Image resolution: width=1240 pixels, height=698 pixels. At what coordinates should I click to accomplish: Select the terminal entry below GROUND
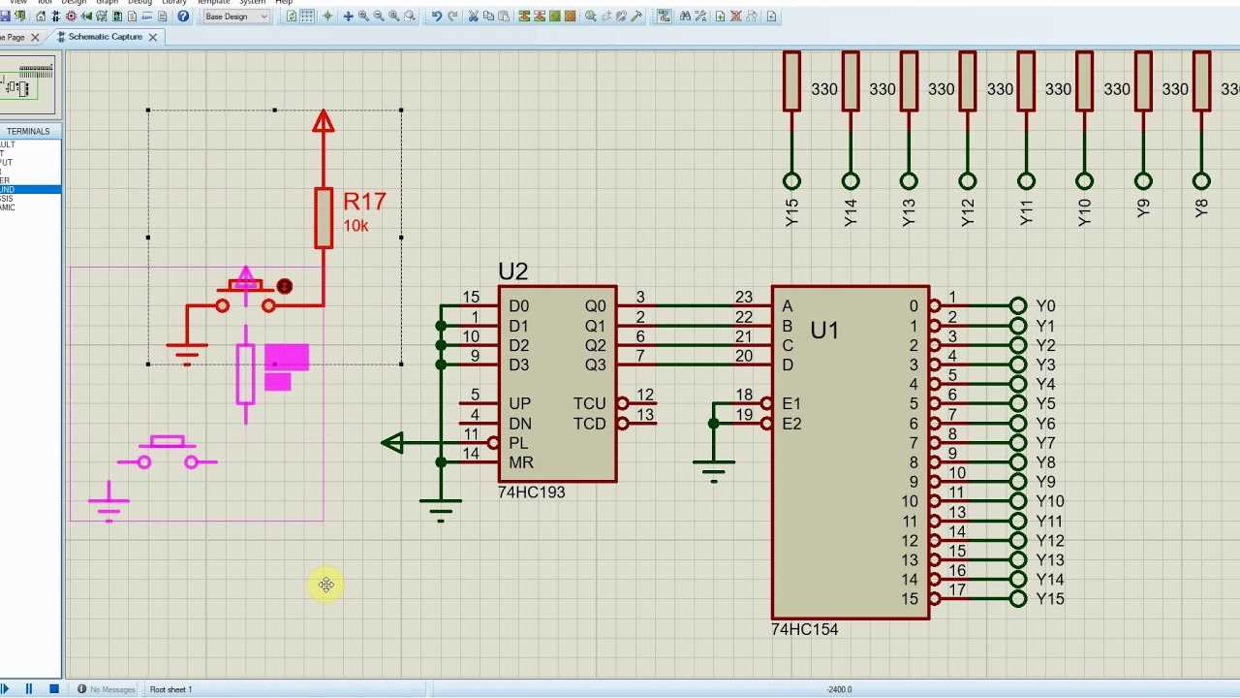tap(30, 198)
